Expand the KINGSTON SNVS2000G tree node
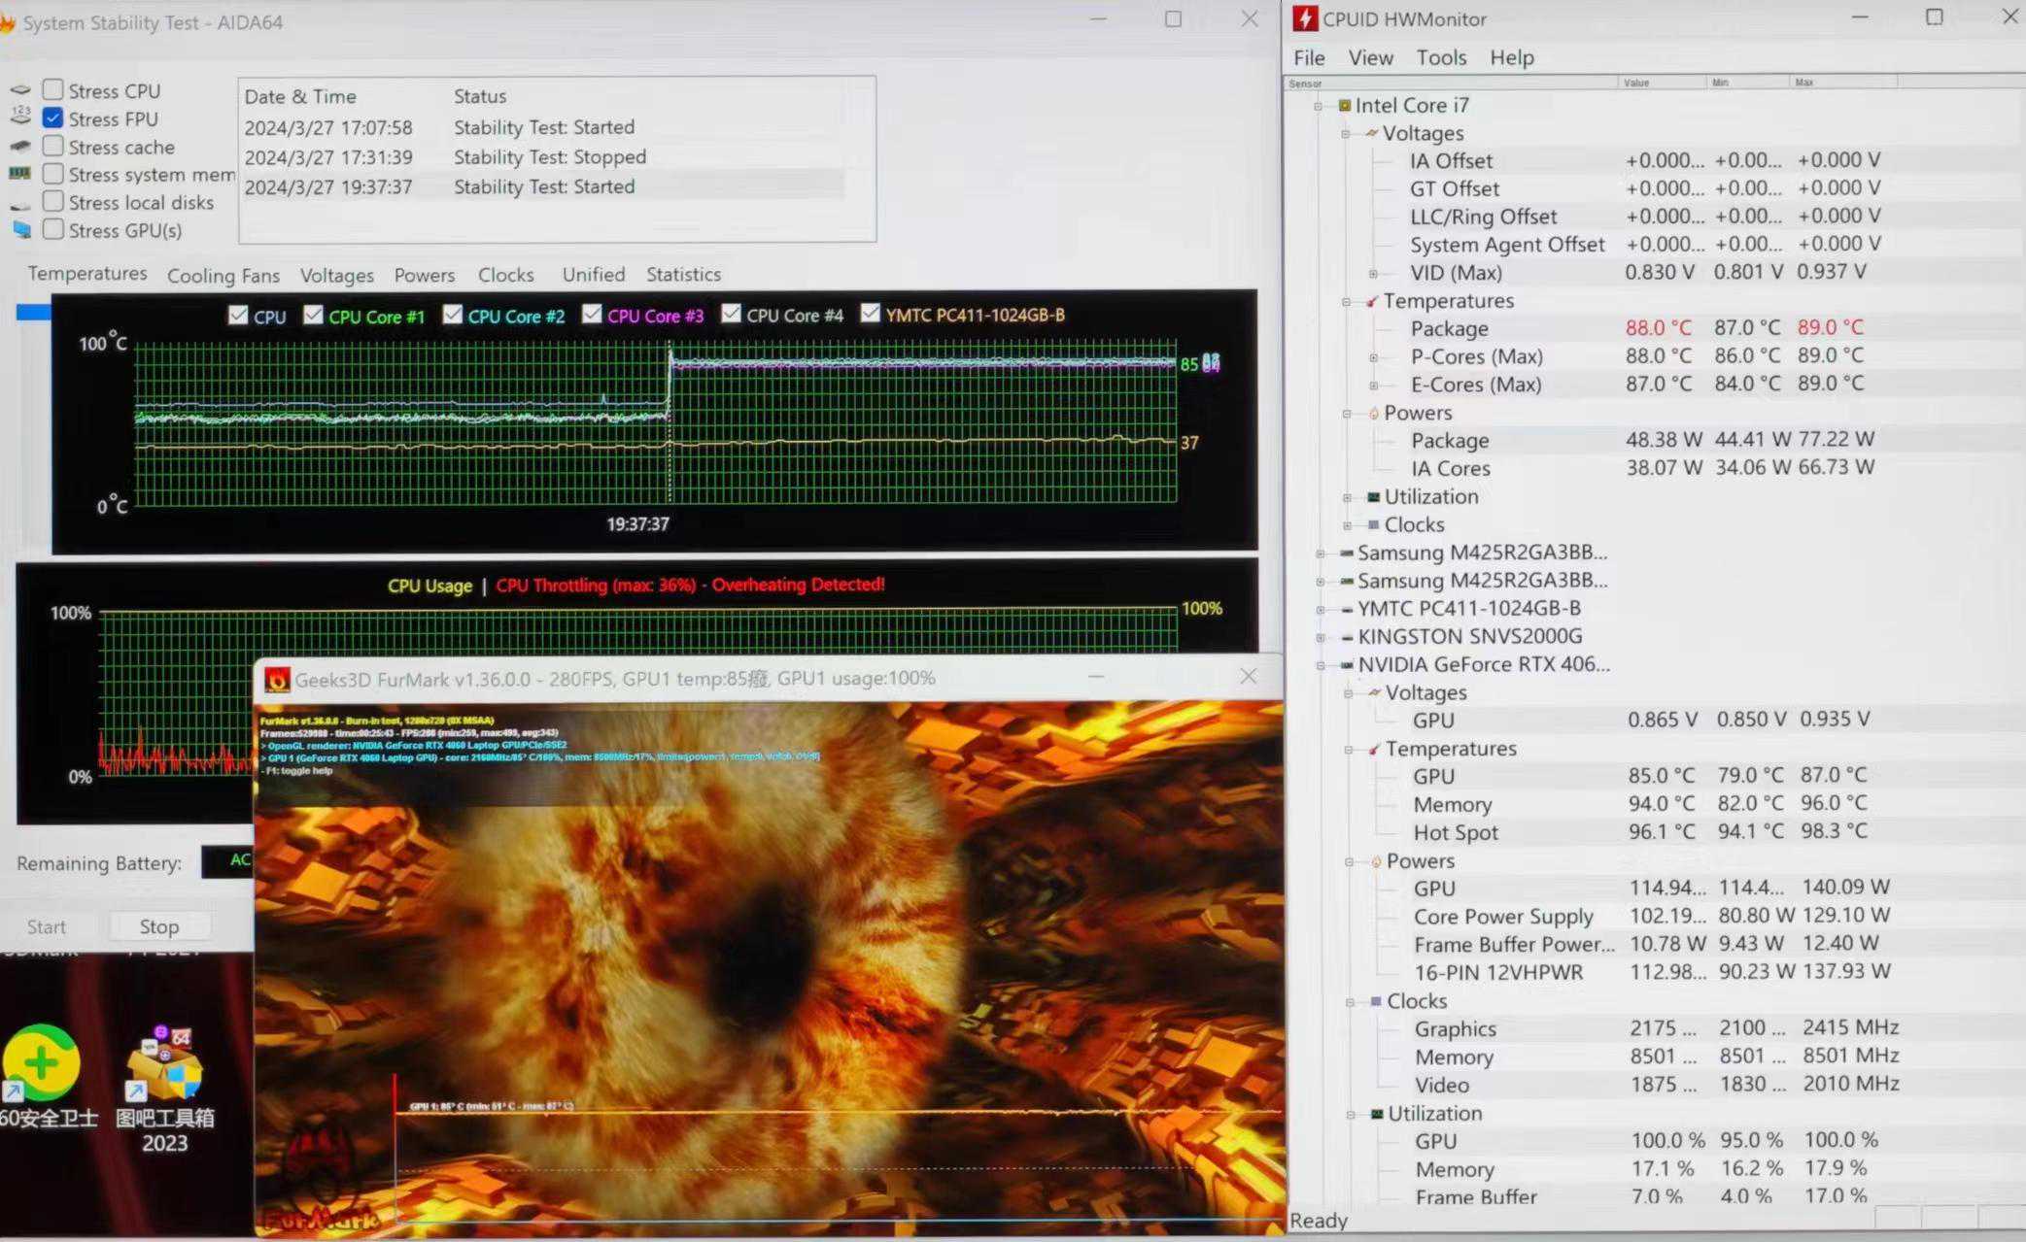 (1320, 637)
